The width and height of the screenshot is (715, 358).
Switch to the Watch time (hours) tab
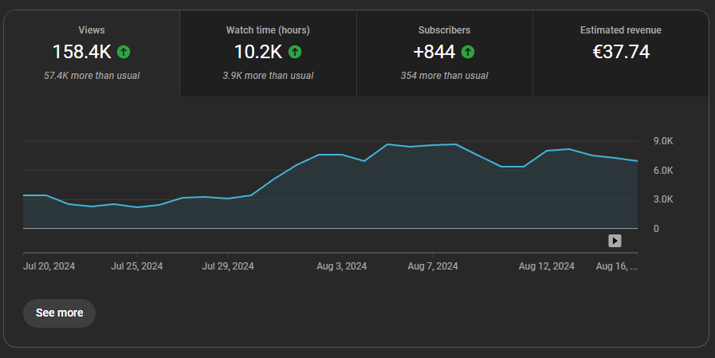(x=268, y=53)
